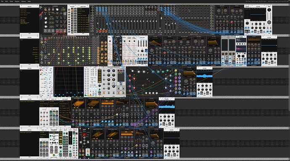Open the Help menu

click(x=29, y=1)
